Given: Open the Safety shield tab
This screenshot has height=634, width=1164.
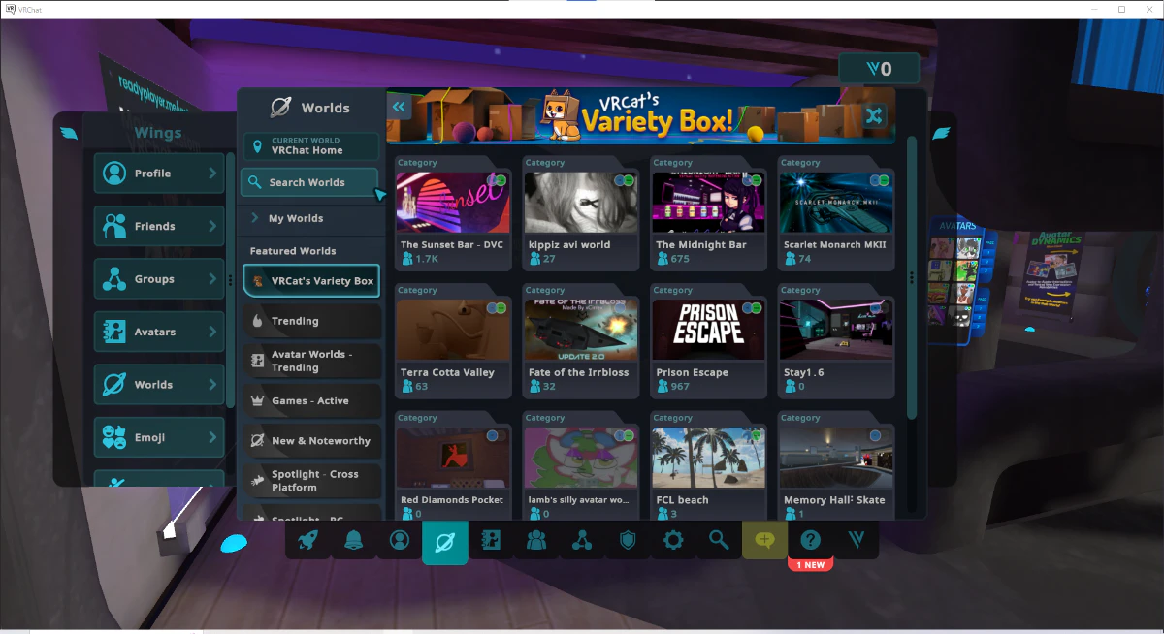Looking at the screenshot, I should tap(628, 541).
